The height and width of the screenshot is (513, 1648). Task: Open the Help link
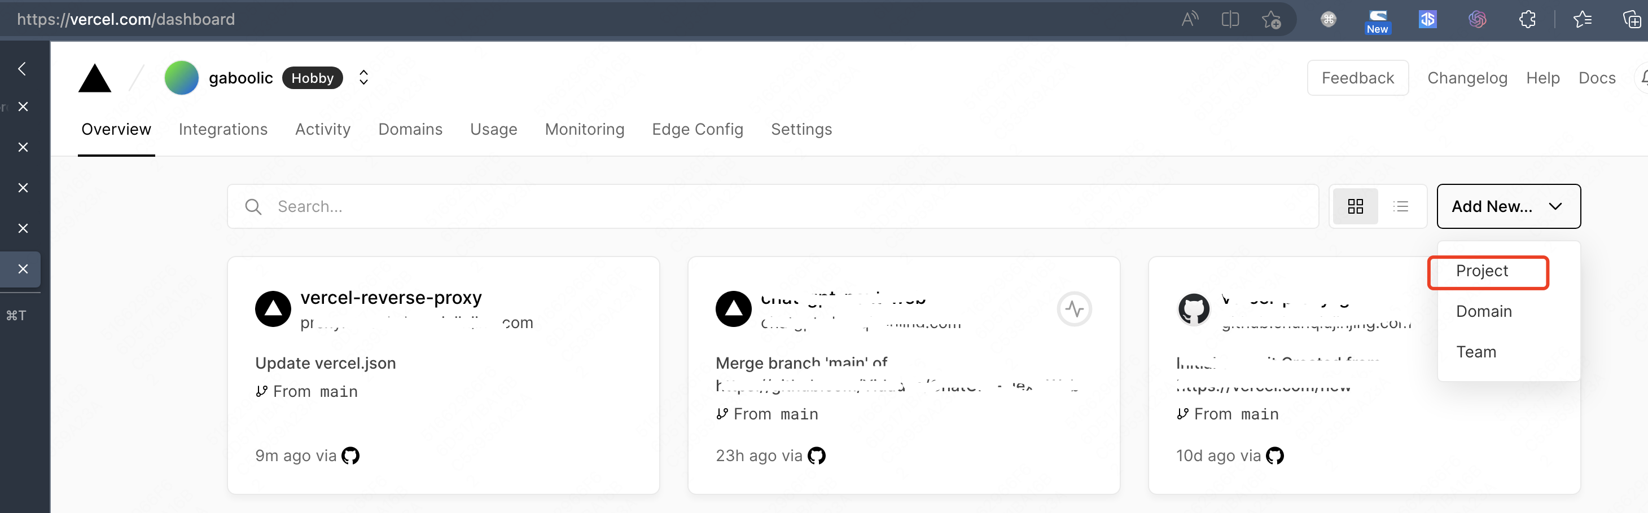[1542, 78]
